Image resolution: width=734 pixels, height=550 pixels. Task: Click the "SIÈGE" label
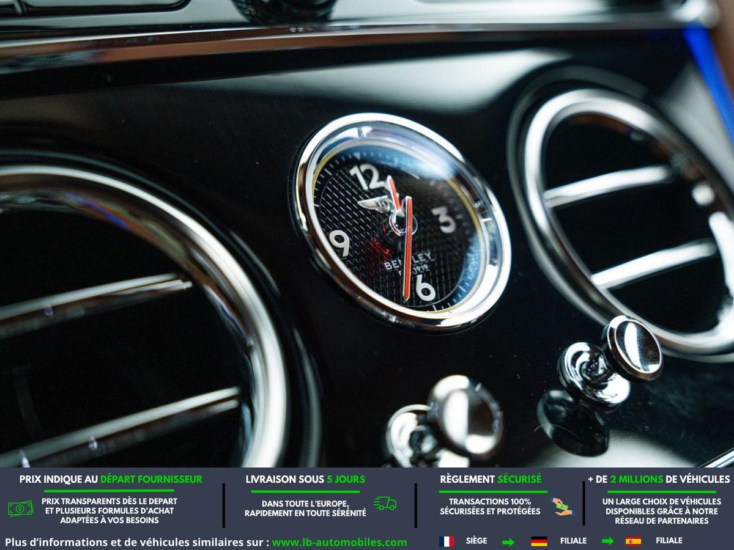[476, 541]
